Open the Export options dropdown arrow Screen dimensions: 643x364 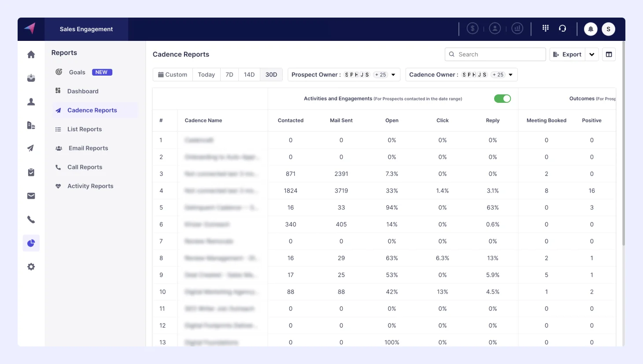click(x=592, y=55)
